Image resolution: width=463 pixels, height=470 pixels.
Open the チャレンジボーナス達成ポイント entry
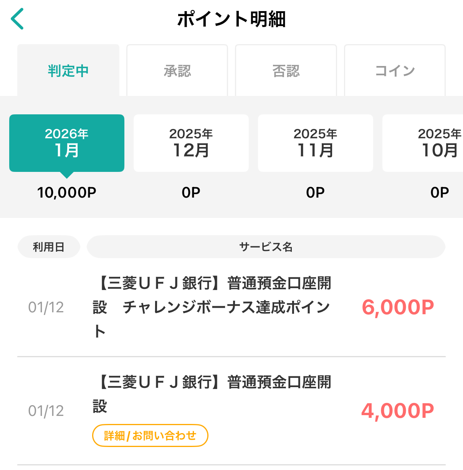pos(212,307)
